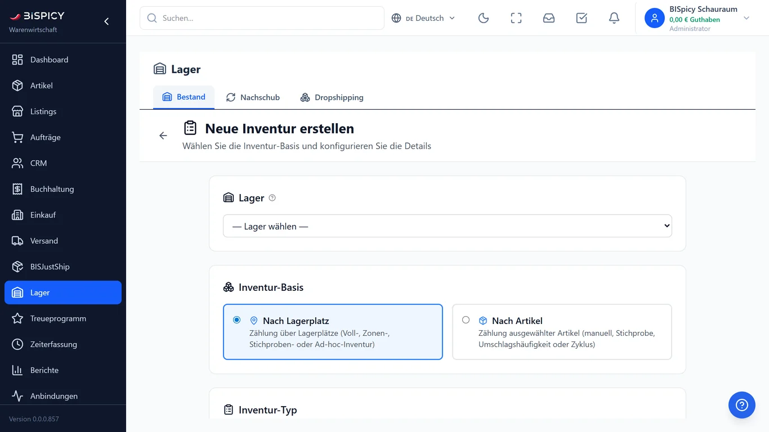Screen dimensions: 769x432
Task: Click the Einkauf building icon
Action: point(17,215)
